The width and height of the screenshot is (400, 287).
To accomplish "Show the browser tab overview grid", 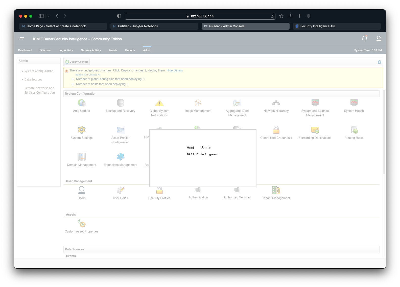I will point(309,16).
